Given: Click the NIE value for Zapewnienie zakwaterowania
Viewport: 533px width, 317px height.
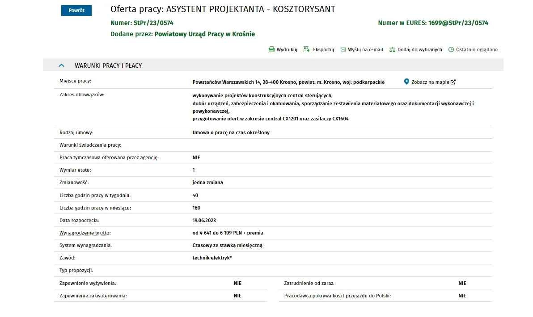Looking at the screenshot, I should pos(237,296).
